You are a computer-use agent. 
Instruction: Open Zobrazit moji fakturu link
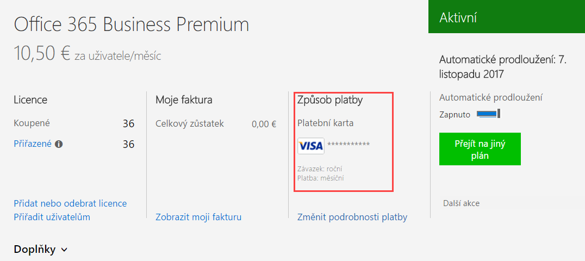[x=198, y=217]
